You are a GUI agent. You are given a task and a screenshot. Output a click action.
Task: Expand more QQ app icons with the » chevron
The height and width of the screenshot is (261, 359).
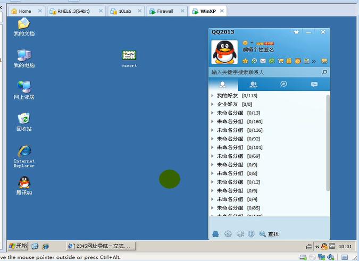314,61
